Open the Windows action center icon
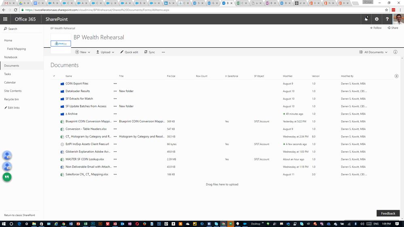This screenshot has width=404, height=227. [x=397, y=224]
